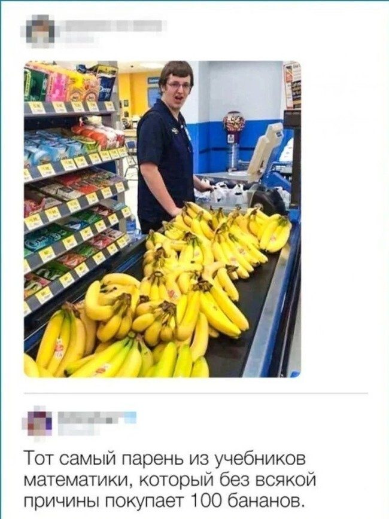Click the name badge on the cashier's shirt
The image size is (389, 519).
(174, 130)
